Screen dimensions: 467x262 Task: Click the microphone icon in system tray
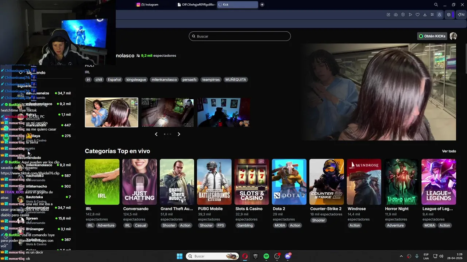tap(417, 256)
